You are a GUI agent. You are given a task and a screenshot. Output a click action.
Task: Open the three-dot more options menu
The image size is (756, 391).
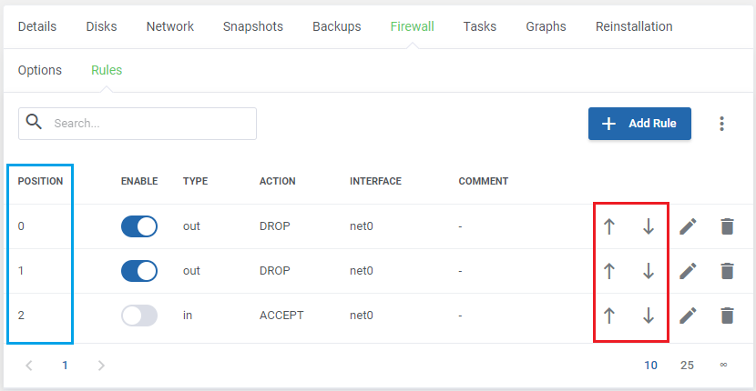(x=721, y=124)
